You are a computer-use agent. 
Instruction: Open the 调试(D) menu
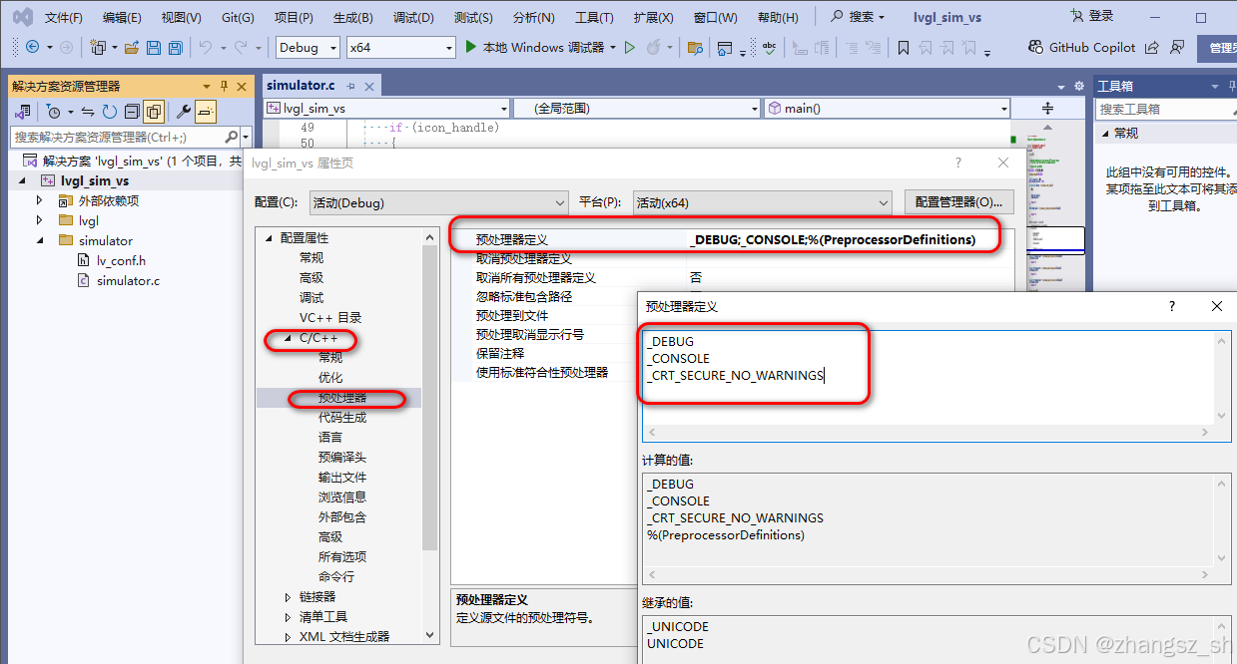click(x=413, y=18)
